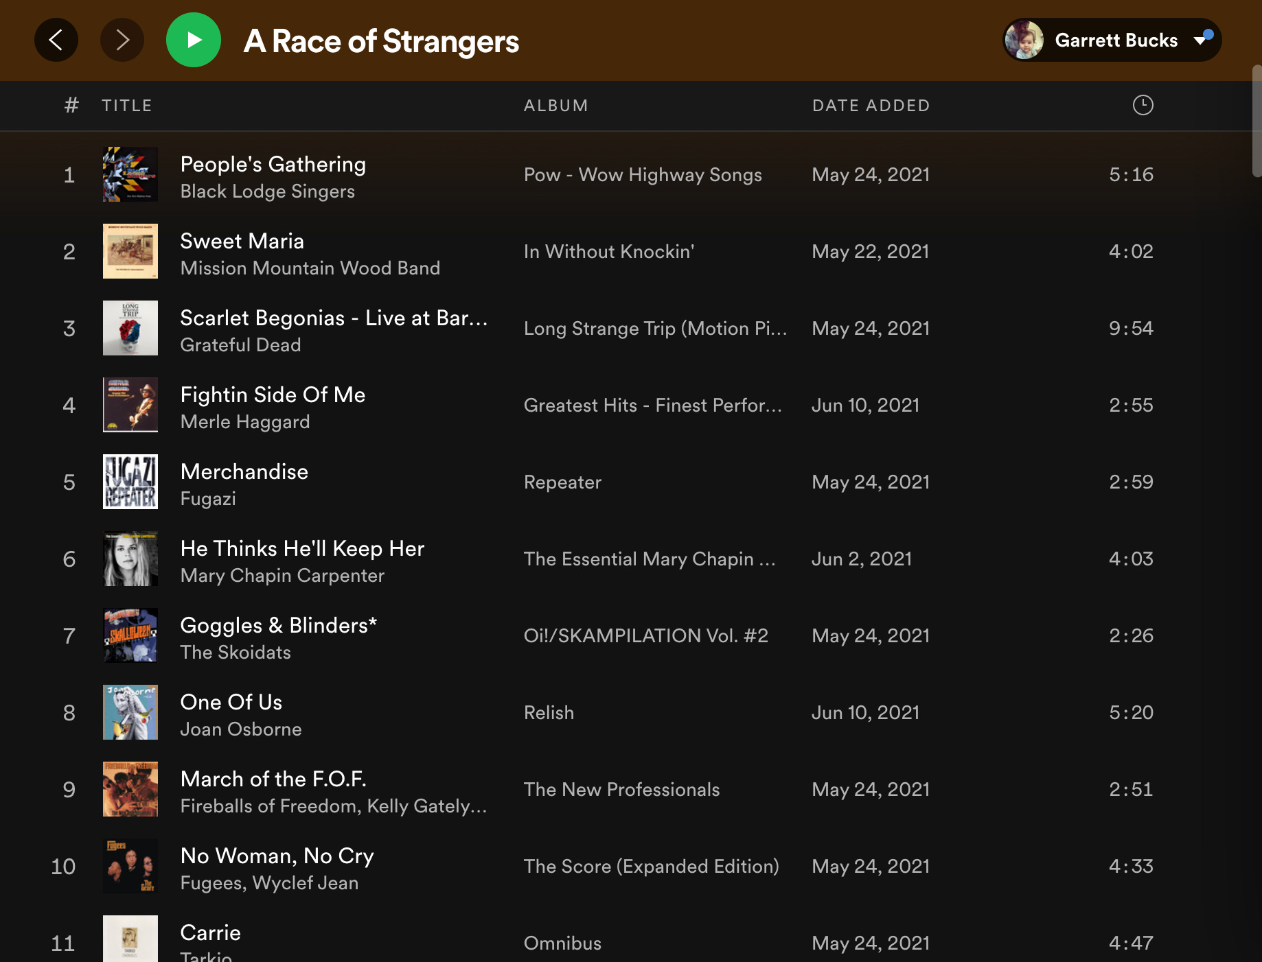Open album In Without Knockin'

pyautogui.click(x=609, y=252)
